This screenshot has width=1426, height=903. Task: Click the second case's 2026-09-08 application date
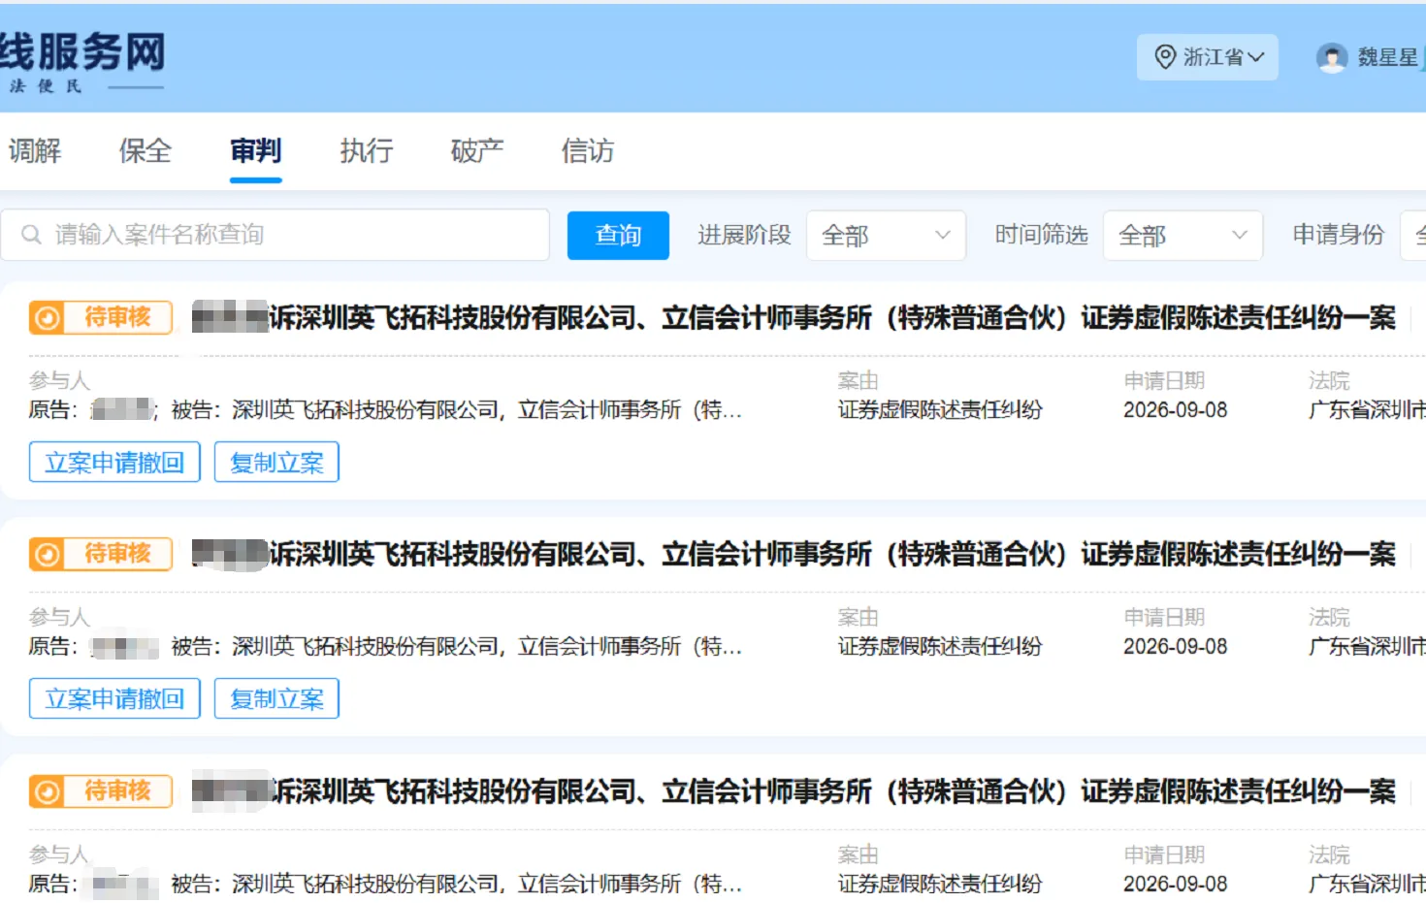[x=1176, y=647]
